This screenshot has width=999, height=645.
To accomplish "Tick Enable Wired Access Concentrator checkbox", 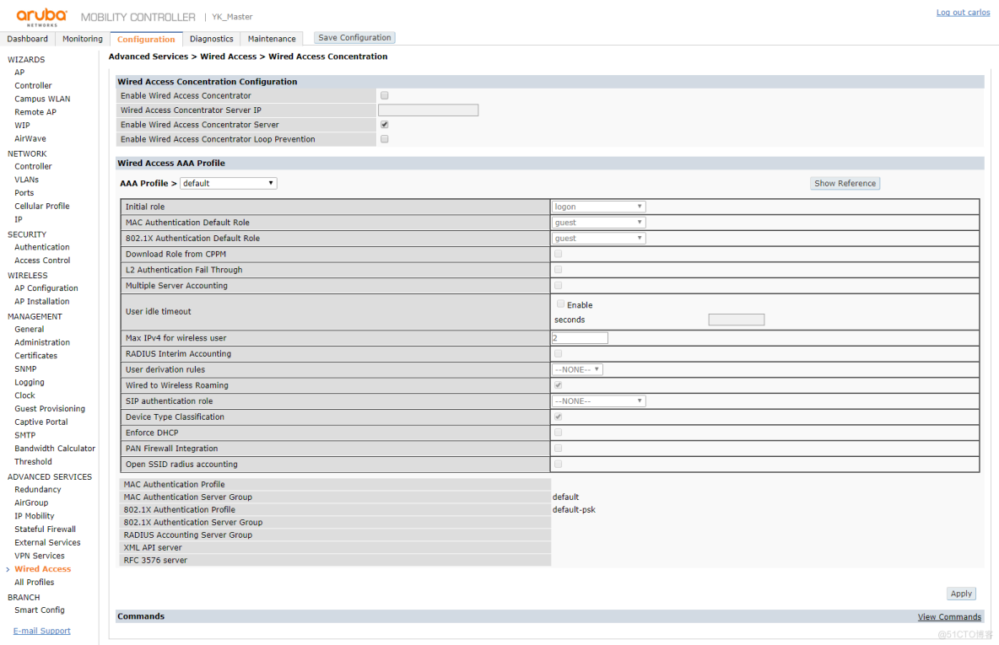I will pyautogui.click(x=384, y=95).
